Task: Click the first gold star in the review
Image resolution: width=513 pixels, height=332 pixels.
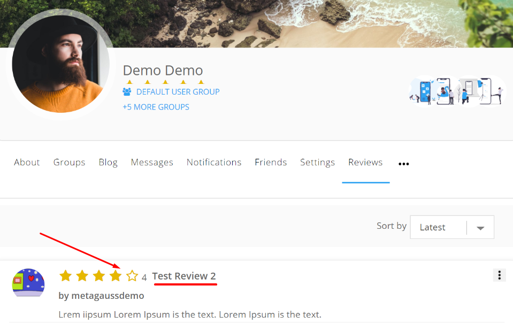Action: pos(66,276)
